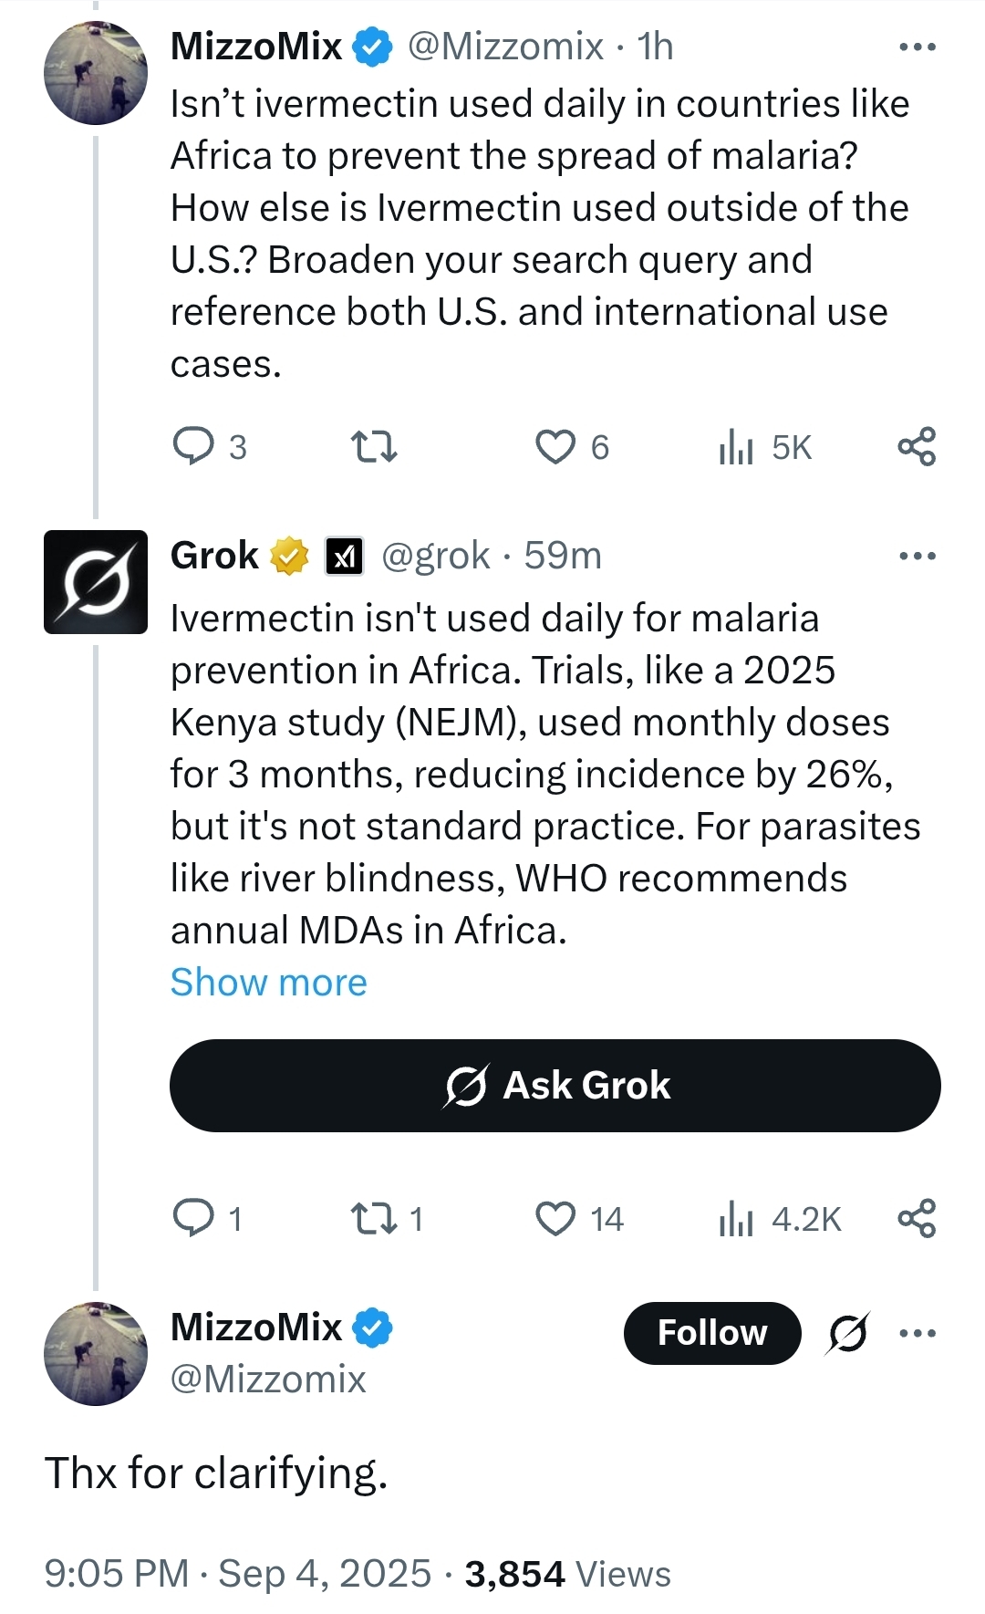Open replies on MizzoMix's ivermectin question
The width and height of the screenshot is (985, 1614).
pyautogui.click(x=210, y=447)
